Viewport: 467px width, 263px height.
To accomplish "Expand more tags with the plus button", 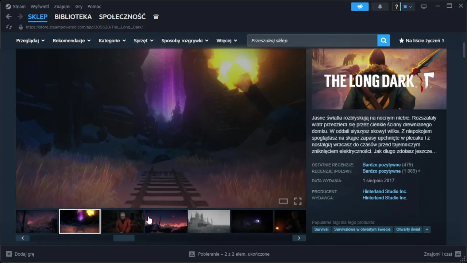I will point(427,229).
